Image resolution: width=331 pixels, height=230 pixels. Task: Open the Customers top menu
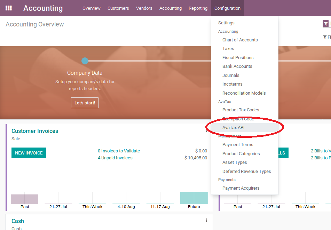(118, 8)
